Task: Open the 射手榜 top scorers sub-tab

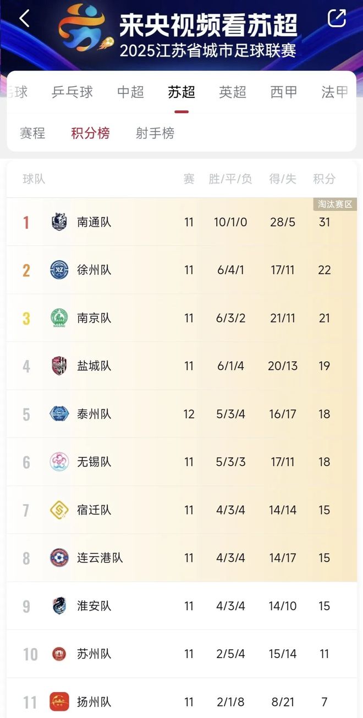Action: pos(155,133)
